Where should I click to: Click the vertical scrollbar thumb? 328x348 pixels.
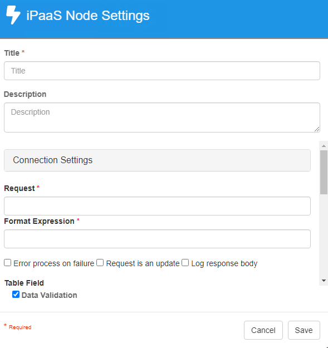[x=324, y=172]
